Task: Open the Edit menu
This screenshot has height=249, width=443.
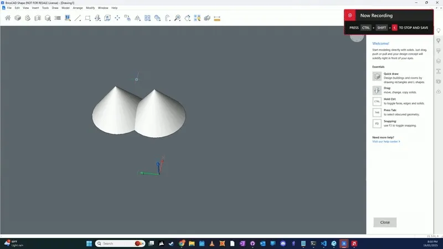Action: tap(17, 8)
